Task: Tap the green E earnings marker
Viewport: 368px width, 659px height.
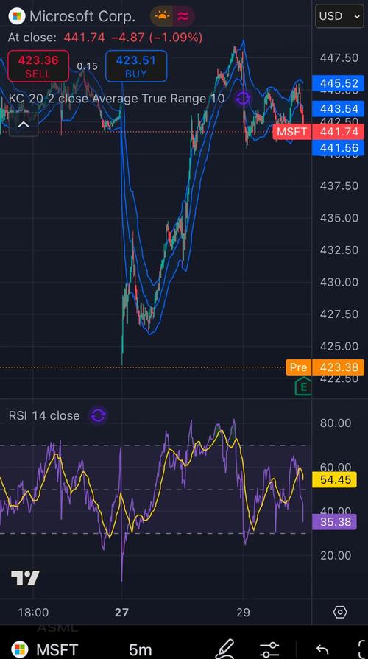Action: click(x=303, y=387)
